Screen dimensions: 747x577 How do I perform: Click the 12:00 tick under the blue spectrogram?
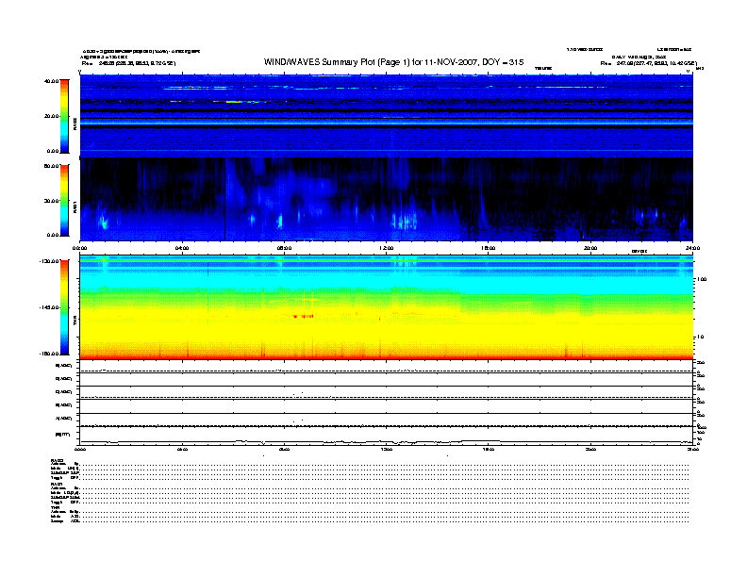(387, 248)
